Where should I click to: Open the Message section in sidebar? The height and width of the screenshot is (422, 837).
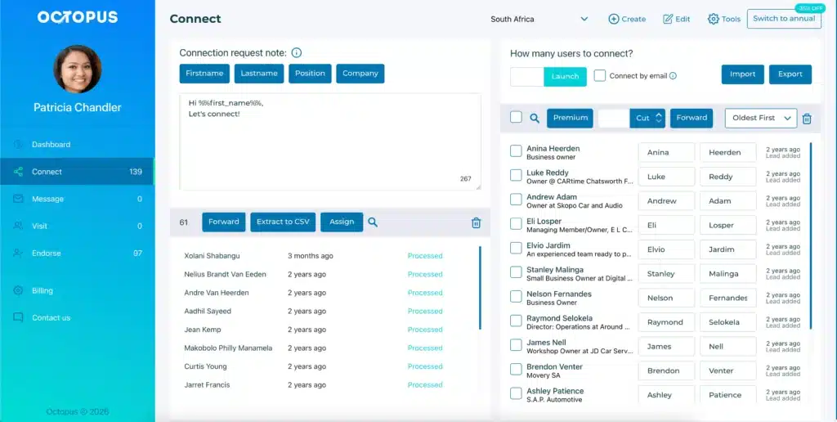pyautogui.click(x=47, y=199)
